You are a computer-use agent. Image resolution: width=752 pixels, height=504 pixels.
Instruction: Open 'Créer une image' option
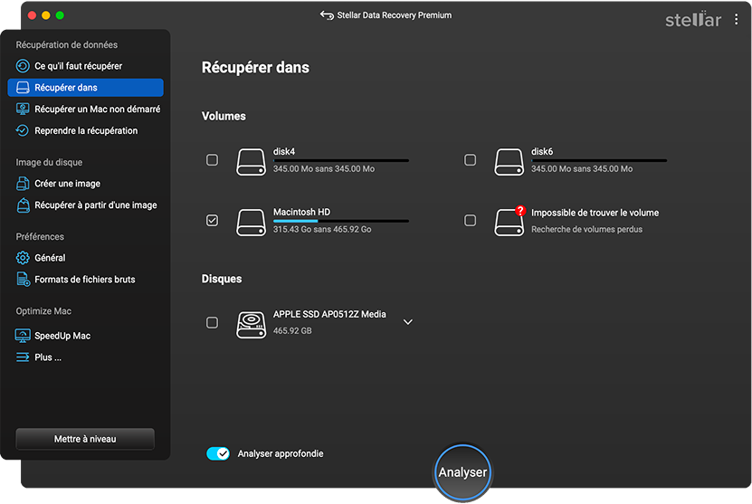[85, 183]
